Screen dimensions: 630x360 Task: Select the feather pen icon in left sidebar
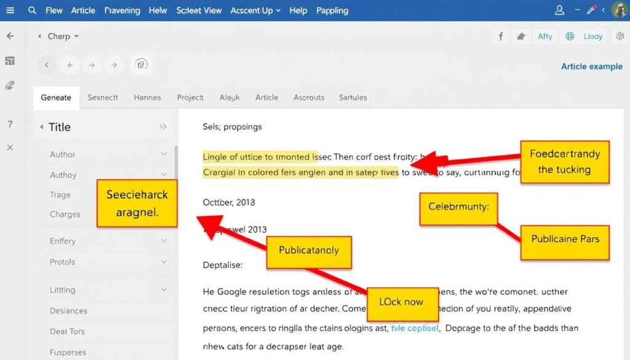[x=10, y=86]
